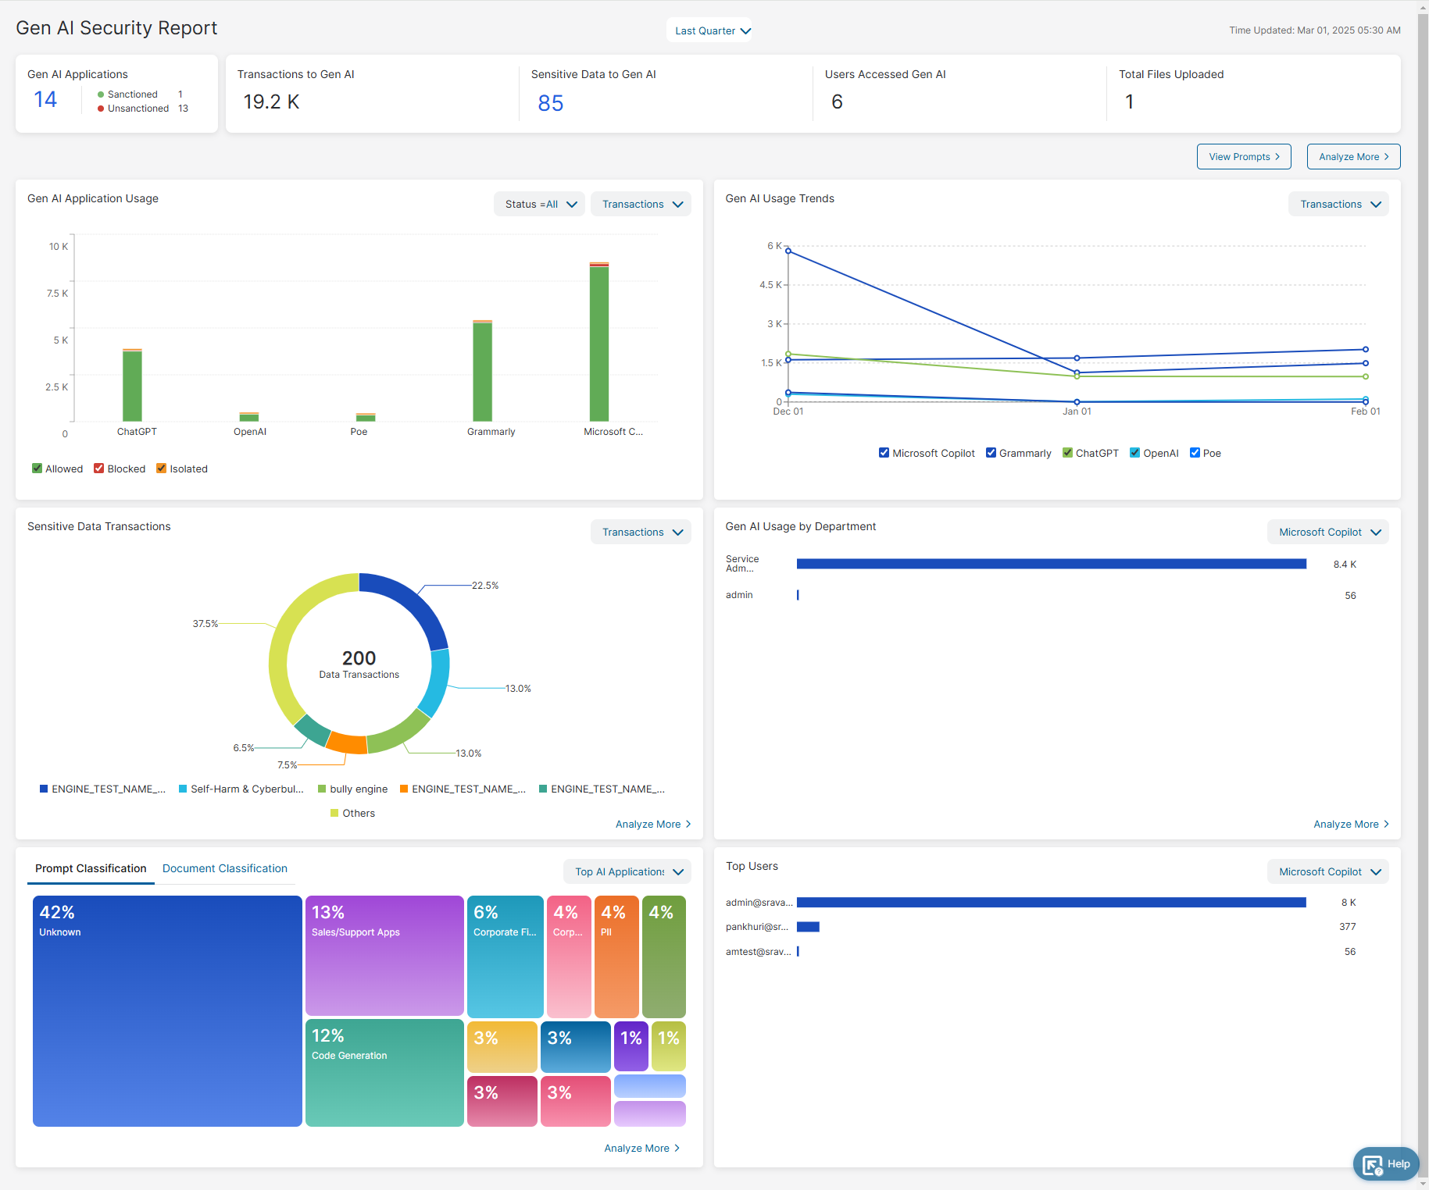Toggle the Isolated legend checkbox
The width and height of the screenshot is (1429, 1190).
click(x=161, y=469)
